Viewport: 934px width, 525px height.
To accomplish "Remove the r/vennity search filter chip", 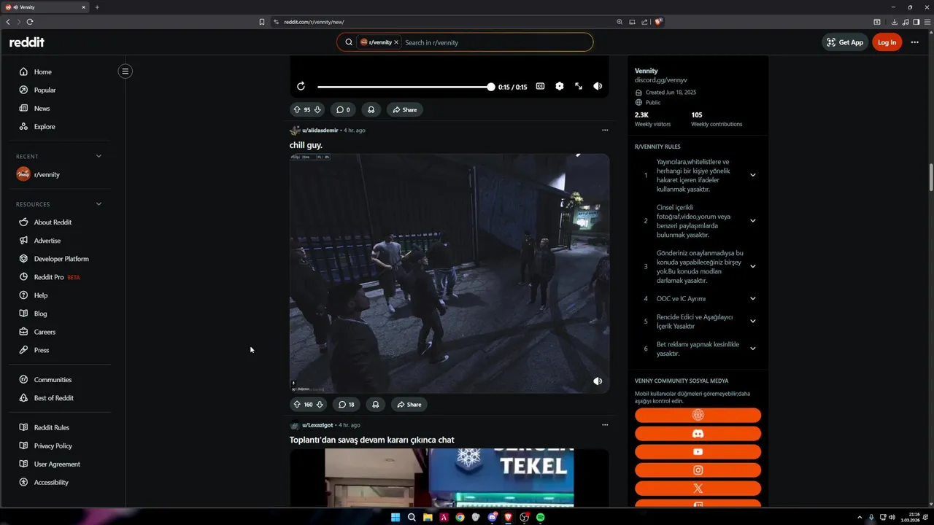I will (396, 42).
